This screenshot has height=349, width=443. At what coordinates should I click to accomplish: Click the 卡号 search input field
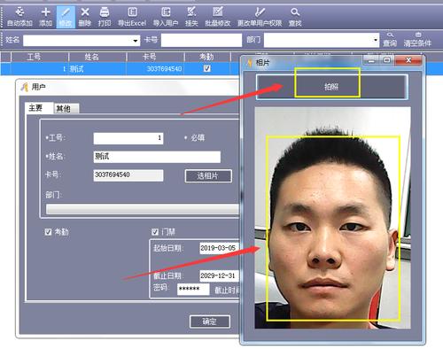201,40
